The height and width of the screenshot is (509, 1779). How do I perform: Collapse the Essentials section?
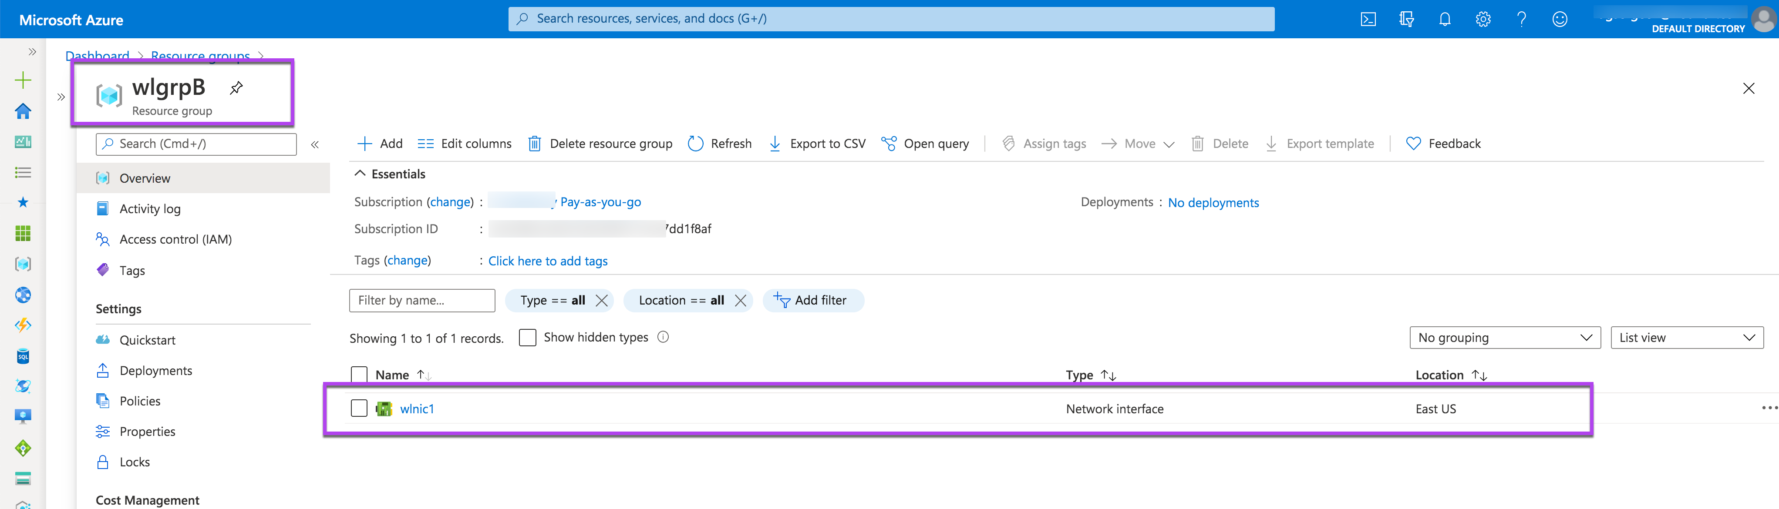pyautogui.click(x=360, y=174)
